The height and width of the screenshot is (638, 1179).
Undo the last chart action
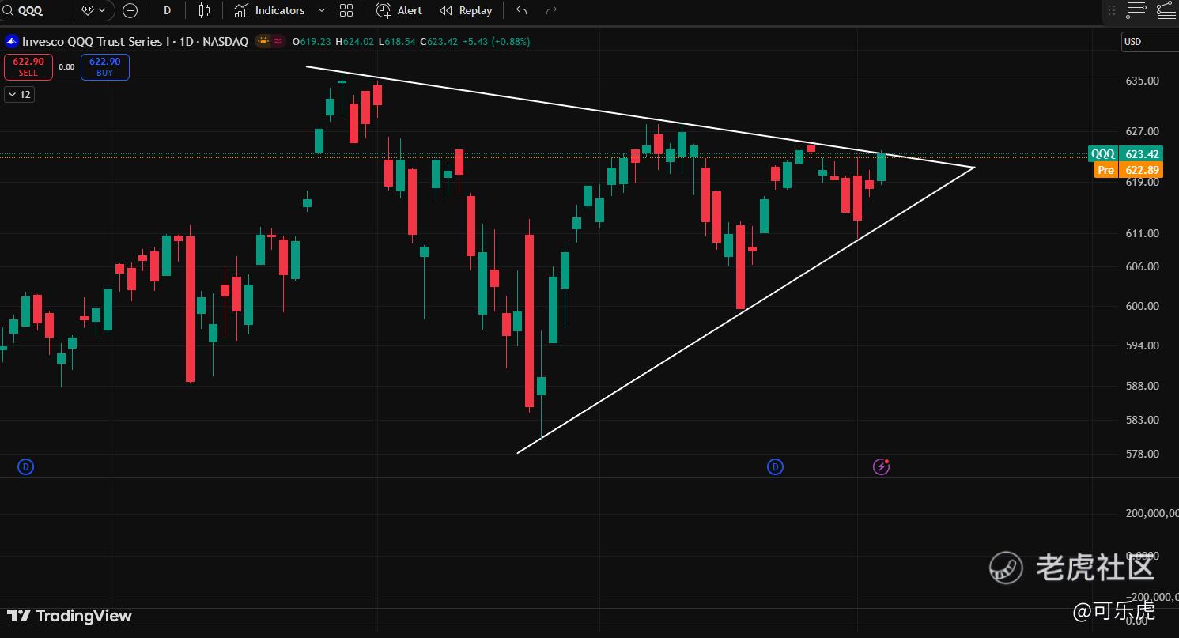point(521,10)
